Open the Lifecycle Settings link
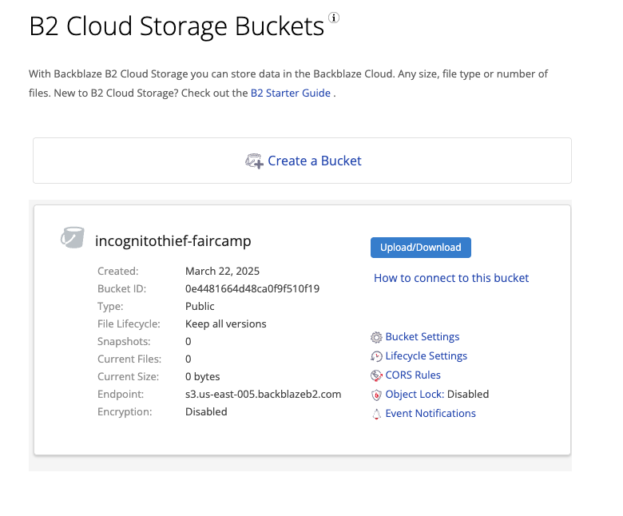 426,356
